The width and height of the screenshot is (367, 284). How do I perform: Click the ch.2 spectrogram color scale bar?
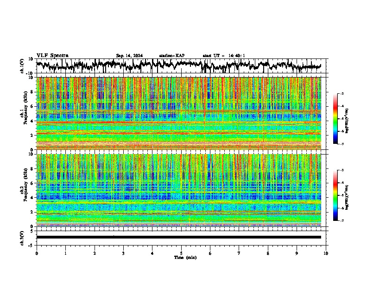(335, 195)
